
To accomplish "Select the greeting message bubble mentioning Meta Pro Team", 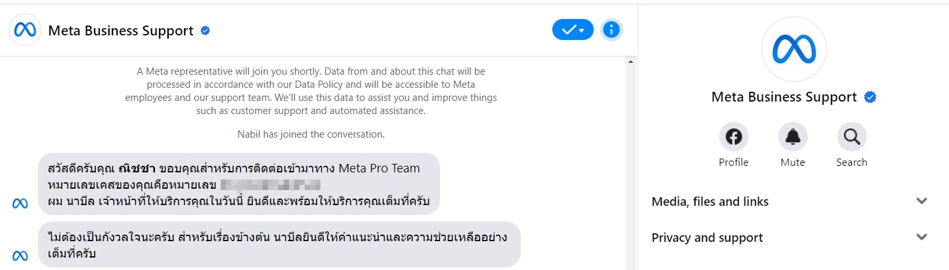I will 239,184.
